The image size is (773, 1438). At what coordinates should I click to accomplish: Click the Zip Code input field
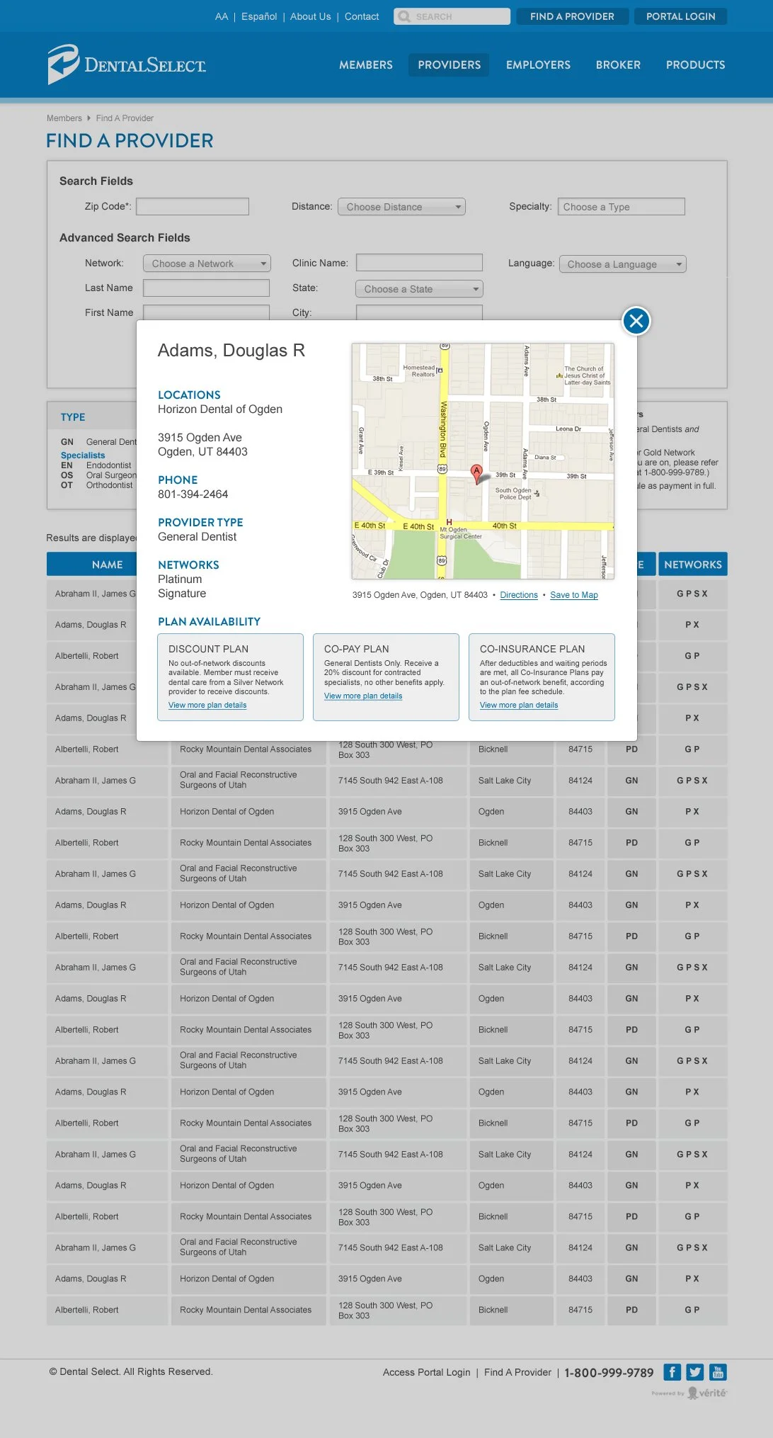coord(193,206)
